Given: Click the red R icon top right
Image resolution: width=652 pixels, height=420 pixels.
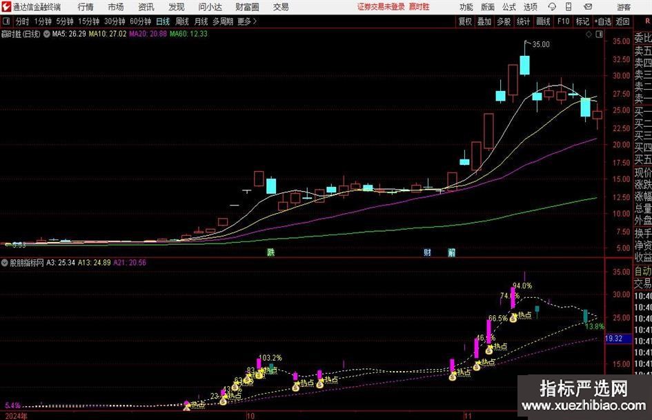Looking at the screenshot, I should pyautogui.click(x=647, y=21).
